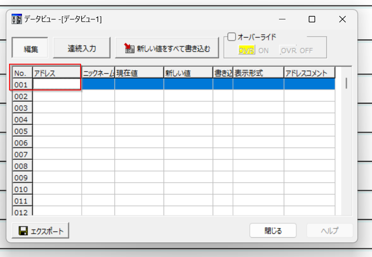This screenshot has height=257, width=372.
Task: Click the ヘルプ button
Action: coord(329,230)
